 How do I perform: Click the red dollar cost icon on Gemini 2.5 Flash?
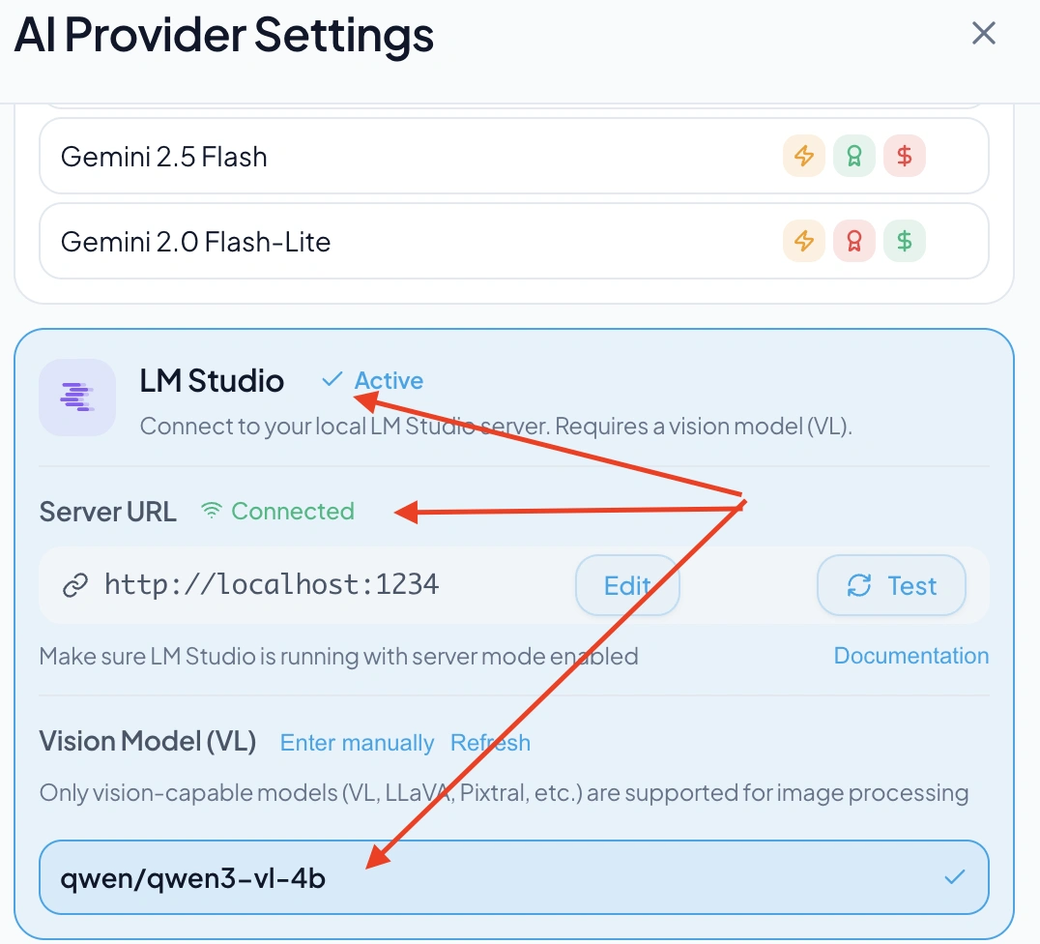(x=905, y=156)
